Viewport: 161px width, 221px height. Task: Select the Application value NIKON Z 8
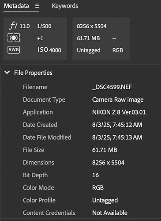[119, 112]
